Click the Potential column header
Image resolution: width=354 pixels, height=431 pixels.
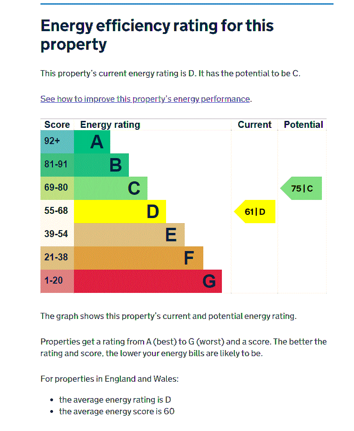pyautogui.click(x=303, y=125)
